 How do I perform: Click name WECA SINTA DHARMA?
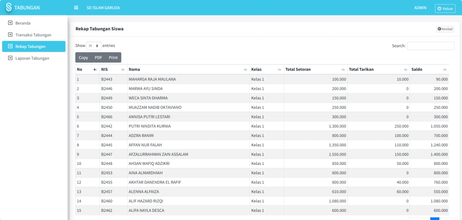pos(147,98)
